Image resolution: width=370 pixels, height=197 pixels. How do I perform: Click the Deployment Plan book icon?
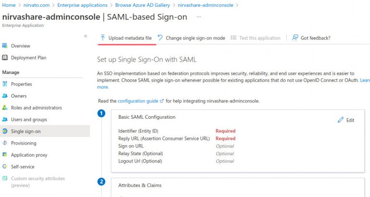(x=5, y=58)
